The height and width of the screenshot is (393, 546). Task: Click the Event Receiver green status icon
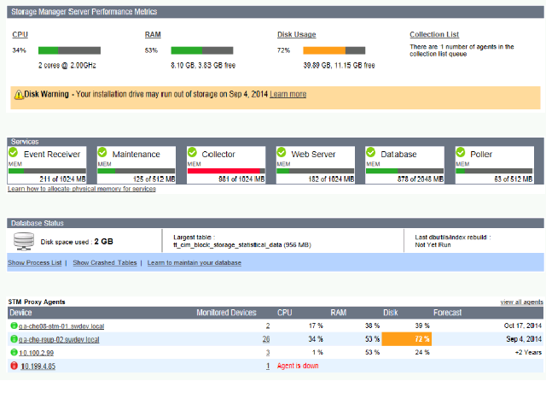[x=15, y=153]
